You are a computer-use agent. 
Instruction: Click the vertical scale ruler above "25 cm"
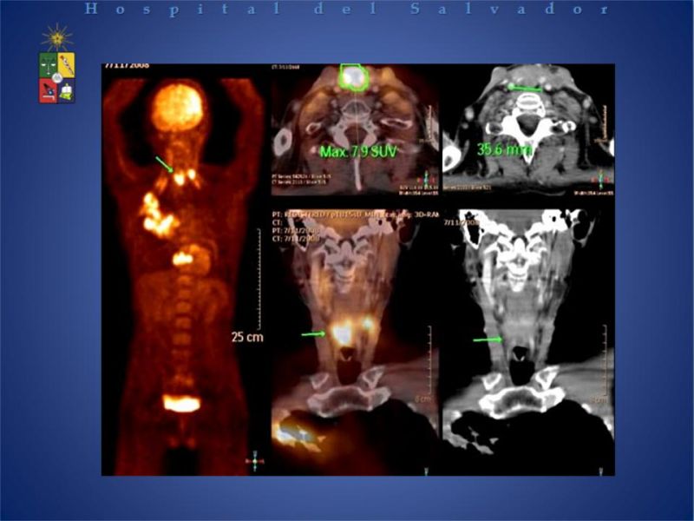258,279
